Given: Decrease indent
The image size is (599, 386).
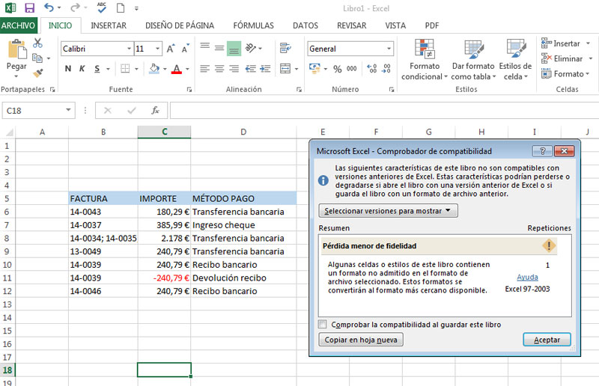Looking at the screenshot, I should tap(251, 69).
